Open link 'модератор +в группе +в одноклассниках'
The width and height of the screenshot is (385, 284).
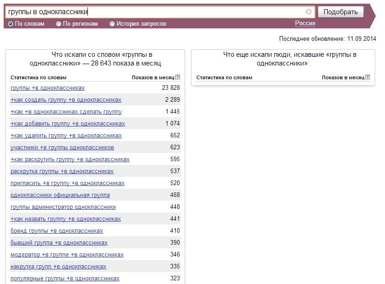click(67, 255)
